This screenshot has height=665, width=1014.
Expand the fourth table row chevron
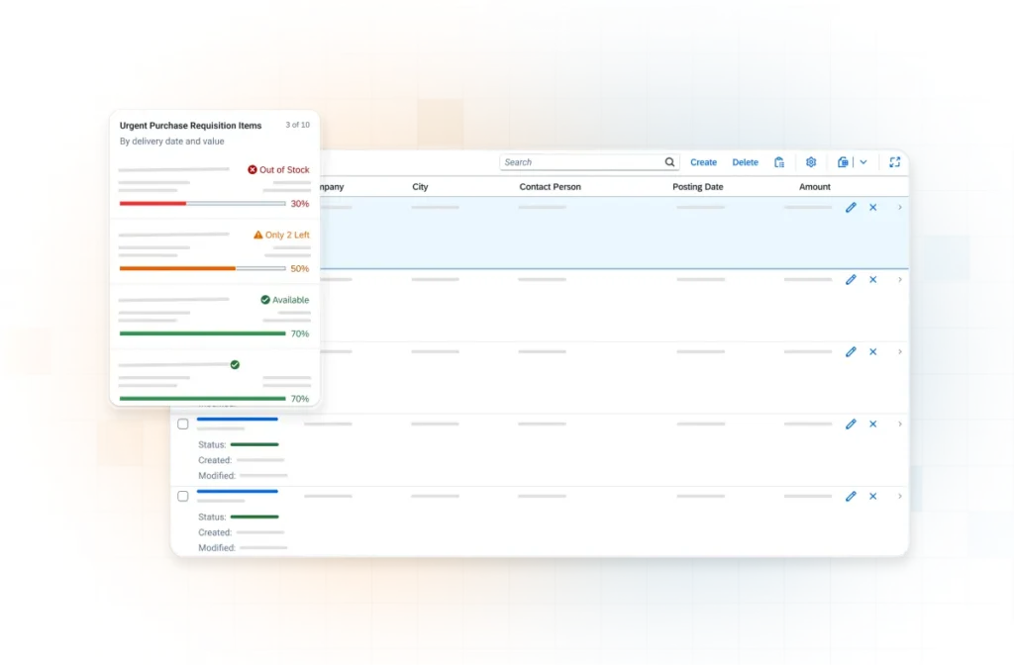[899, 424]
